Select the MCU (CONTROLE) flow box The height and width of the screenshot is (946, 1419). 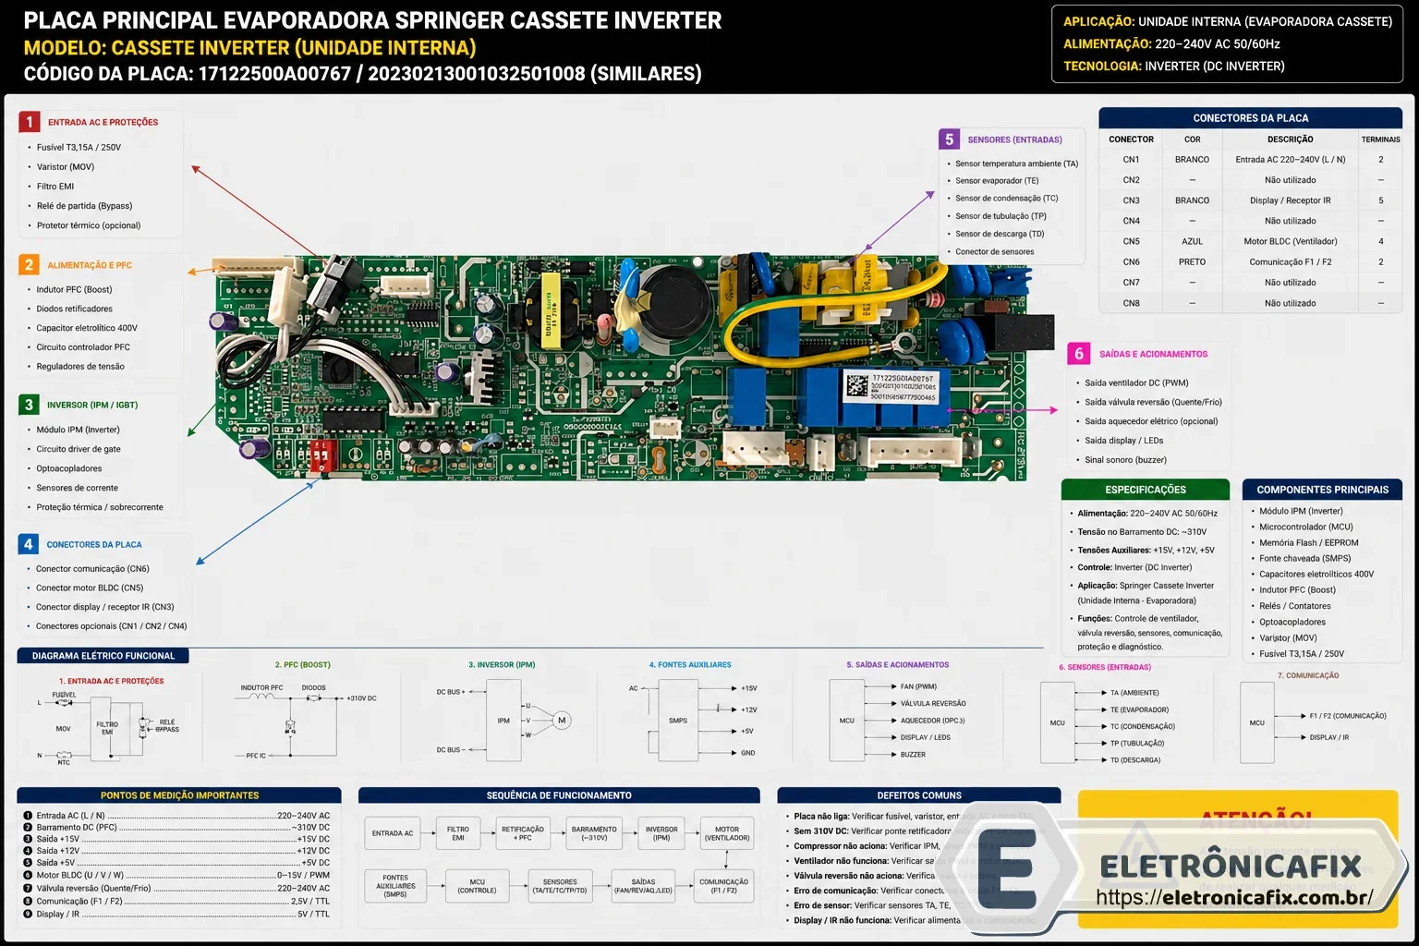tap(477, 886)
